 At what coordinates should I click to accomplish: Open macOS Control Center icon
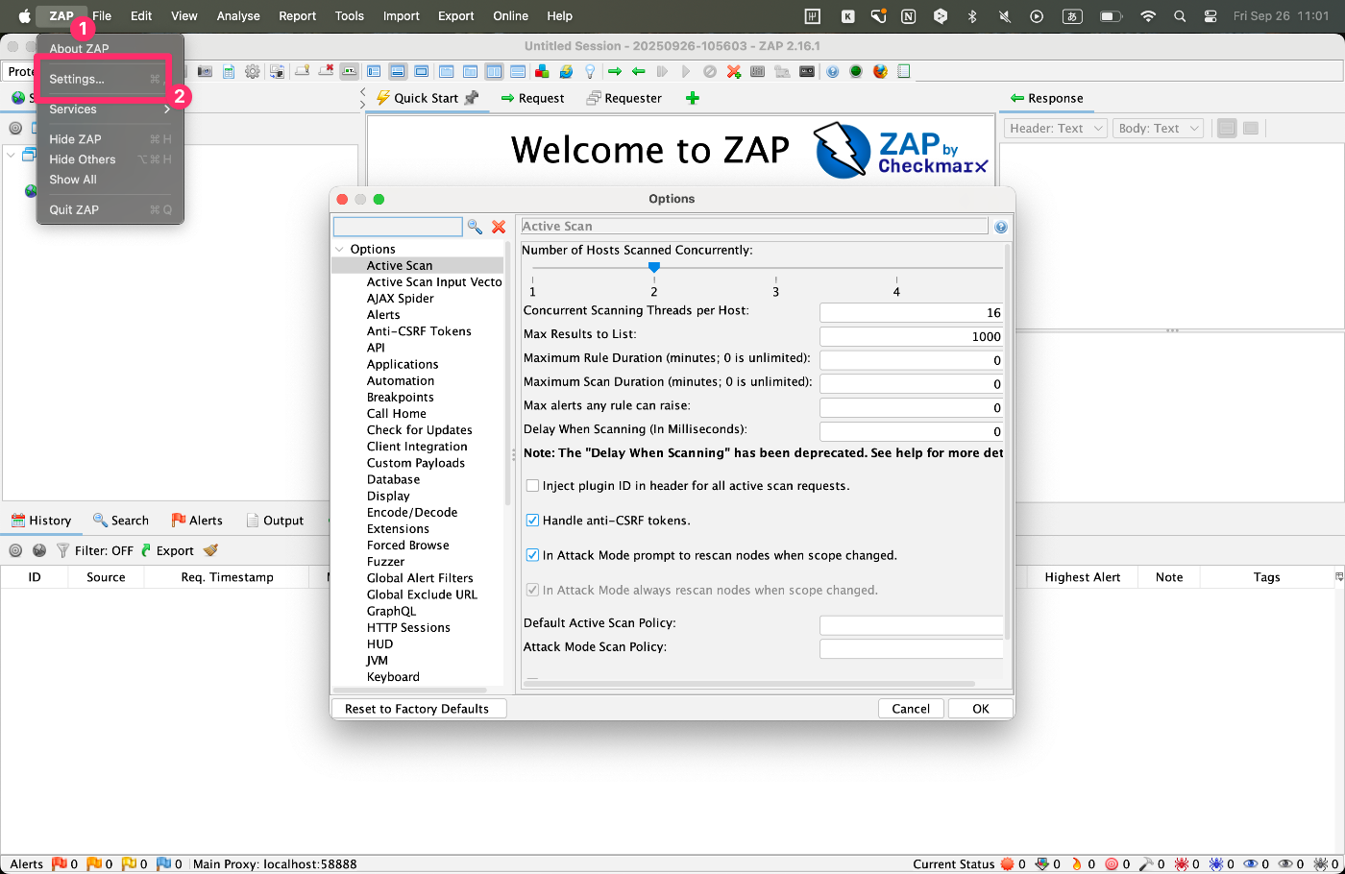click(x=1210, y=16)
